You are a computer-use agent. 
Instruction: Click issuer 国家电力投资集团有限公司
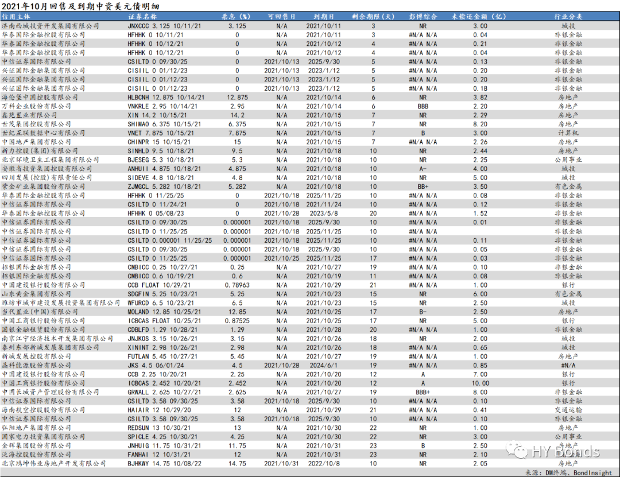pyautogui.click(x=43, y=437)
